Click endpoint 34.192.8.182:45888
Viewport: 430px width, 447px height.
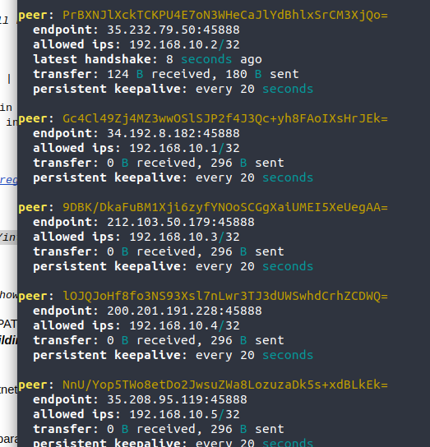173,133
